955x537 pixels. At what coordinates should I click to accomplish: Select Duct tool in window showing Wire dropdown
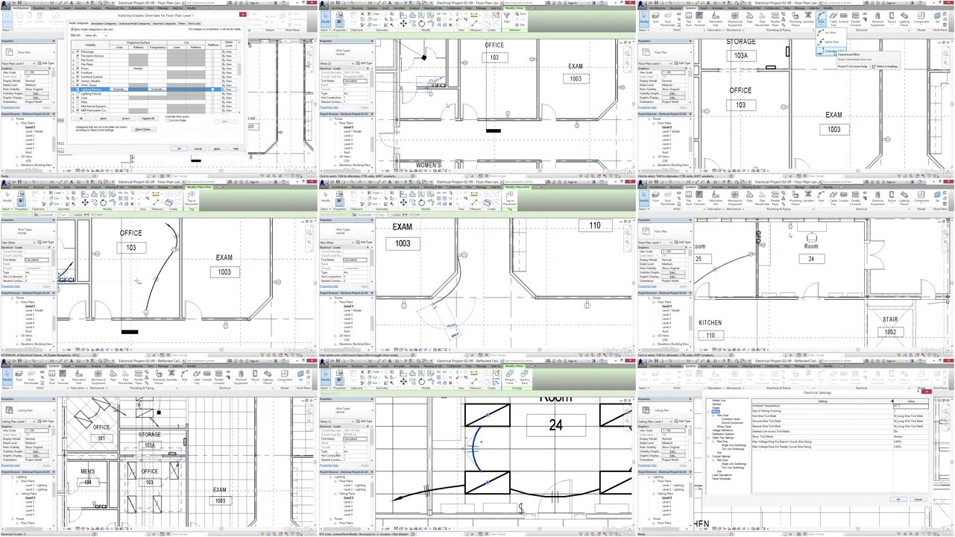655,18
